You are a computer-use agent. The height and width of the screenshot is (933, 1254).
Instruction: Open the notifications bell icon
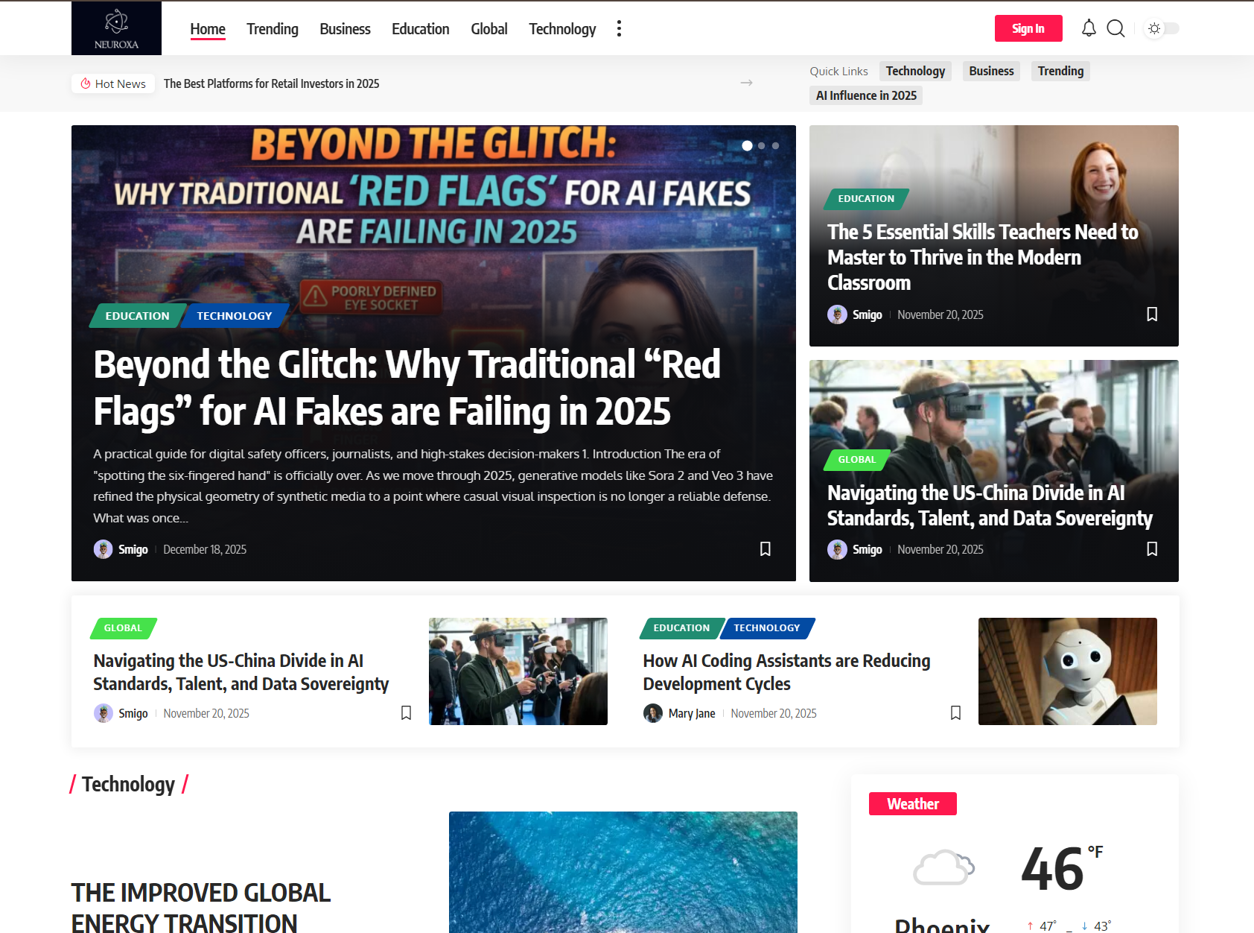point(1089,28)
